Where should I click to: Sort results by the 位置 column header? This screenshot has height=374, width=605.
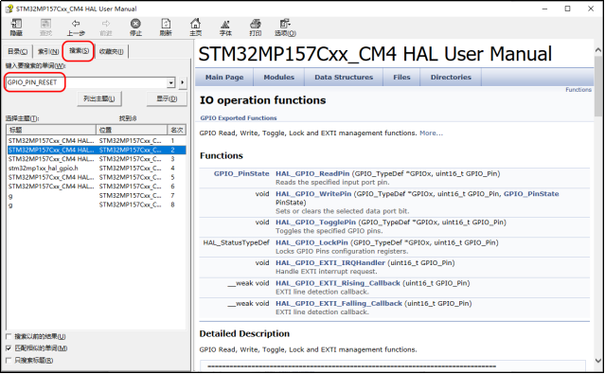tap(132, 130)
